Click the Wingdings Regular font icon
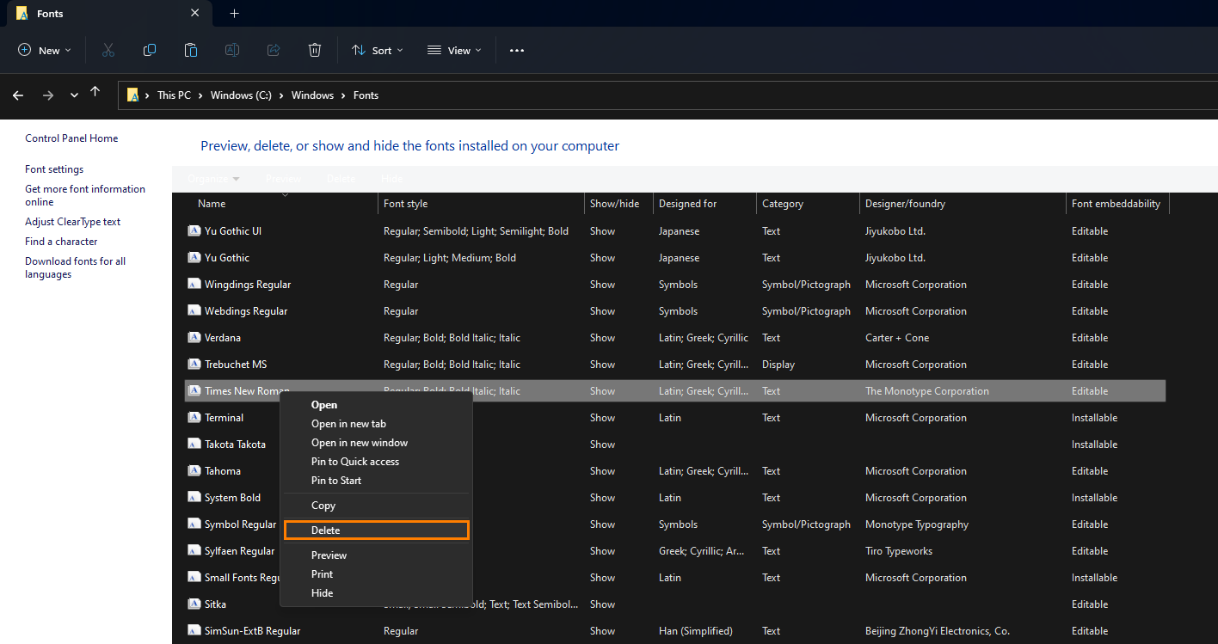The height and width of the screenshot is (644, 1218). pyautogui.click(x=194, y=285)
